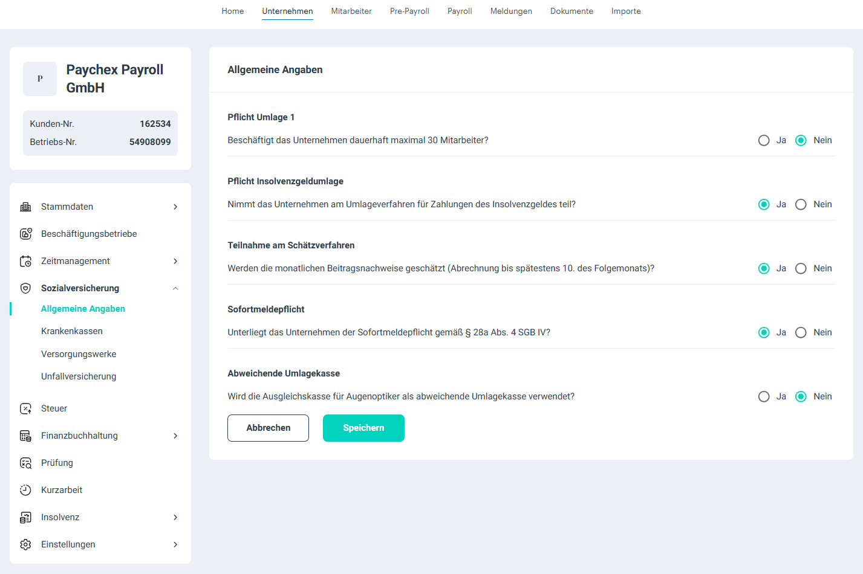Screen dimensions: 863x574
Task: Open Beschäftigungsbetriebe in sidebar
Action: (x=89, y=234)
